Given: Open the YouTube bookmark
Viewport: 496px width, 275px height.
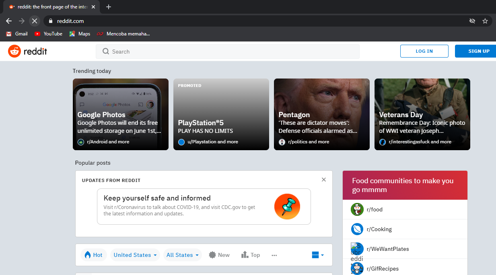Looking at the screenshot, I should [x=48, y=34].
